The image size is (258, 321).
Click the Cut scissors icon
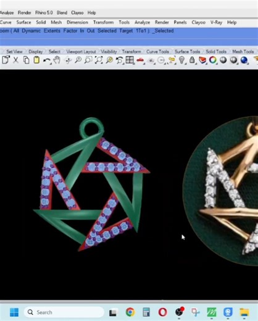(x=15, y=60)
